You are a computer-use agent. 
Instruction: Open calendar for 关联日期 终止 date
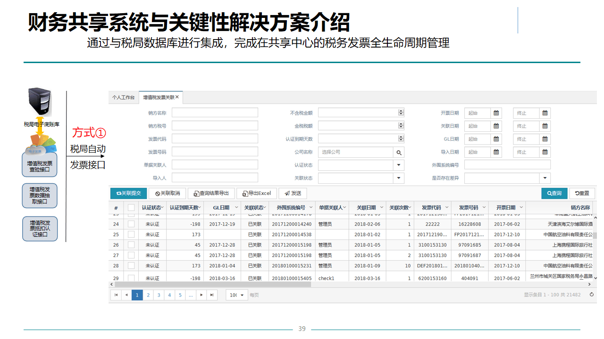[545, 126]
